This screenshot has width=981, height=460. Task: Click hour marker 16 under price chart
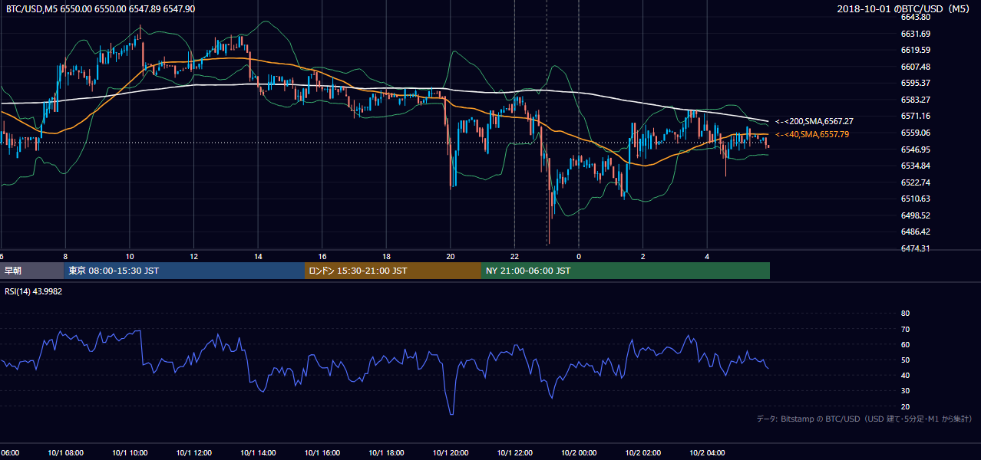pos(322,257)
